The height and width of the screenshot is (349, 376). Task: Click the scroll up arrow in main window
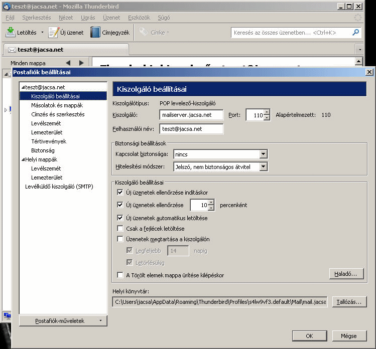[358, 61]
